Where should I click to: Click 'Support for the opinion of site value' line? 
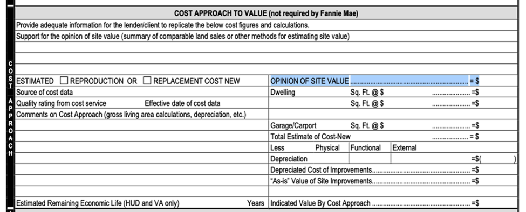183,37
